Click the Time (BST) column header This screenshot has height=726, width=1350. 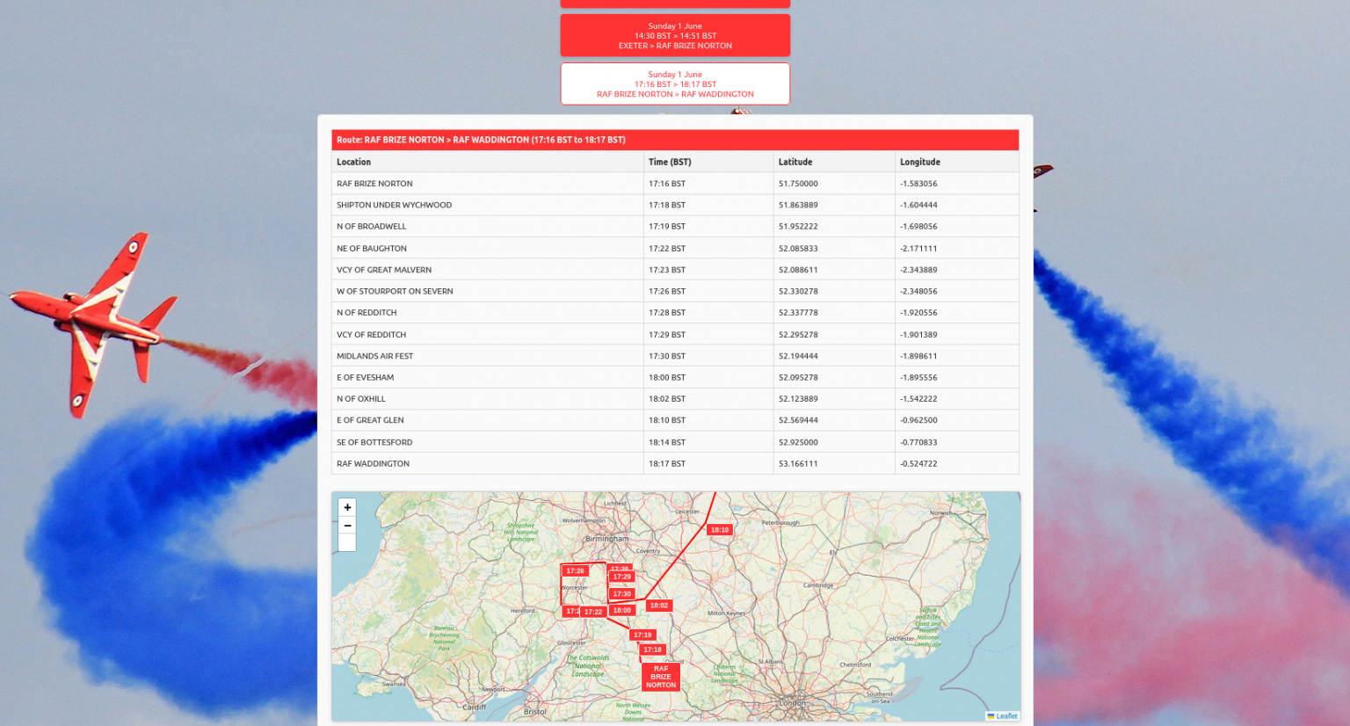click(x=670, y=162)
